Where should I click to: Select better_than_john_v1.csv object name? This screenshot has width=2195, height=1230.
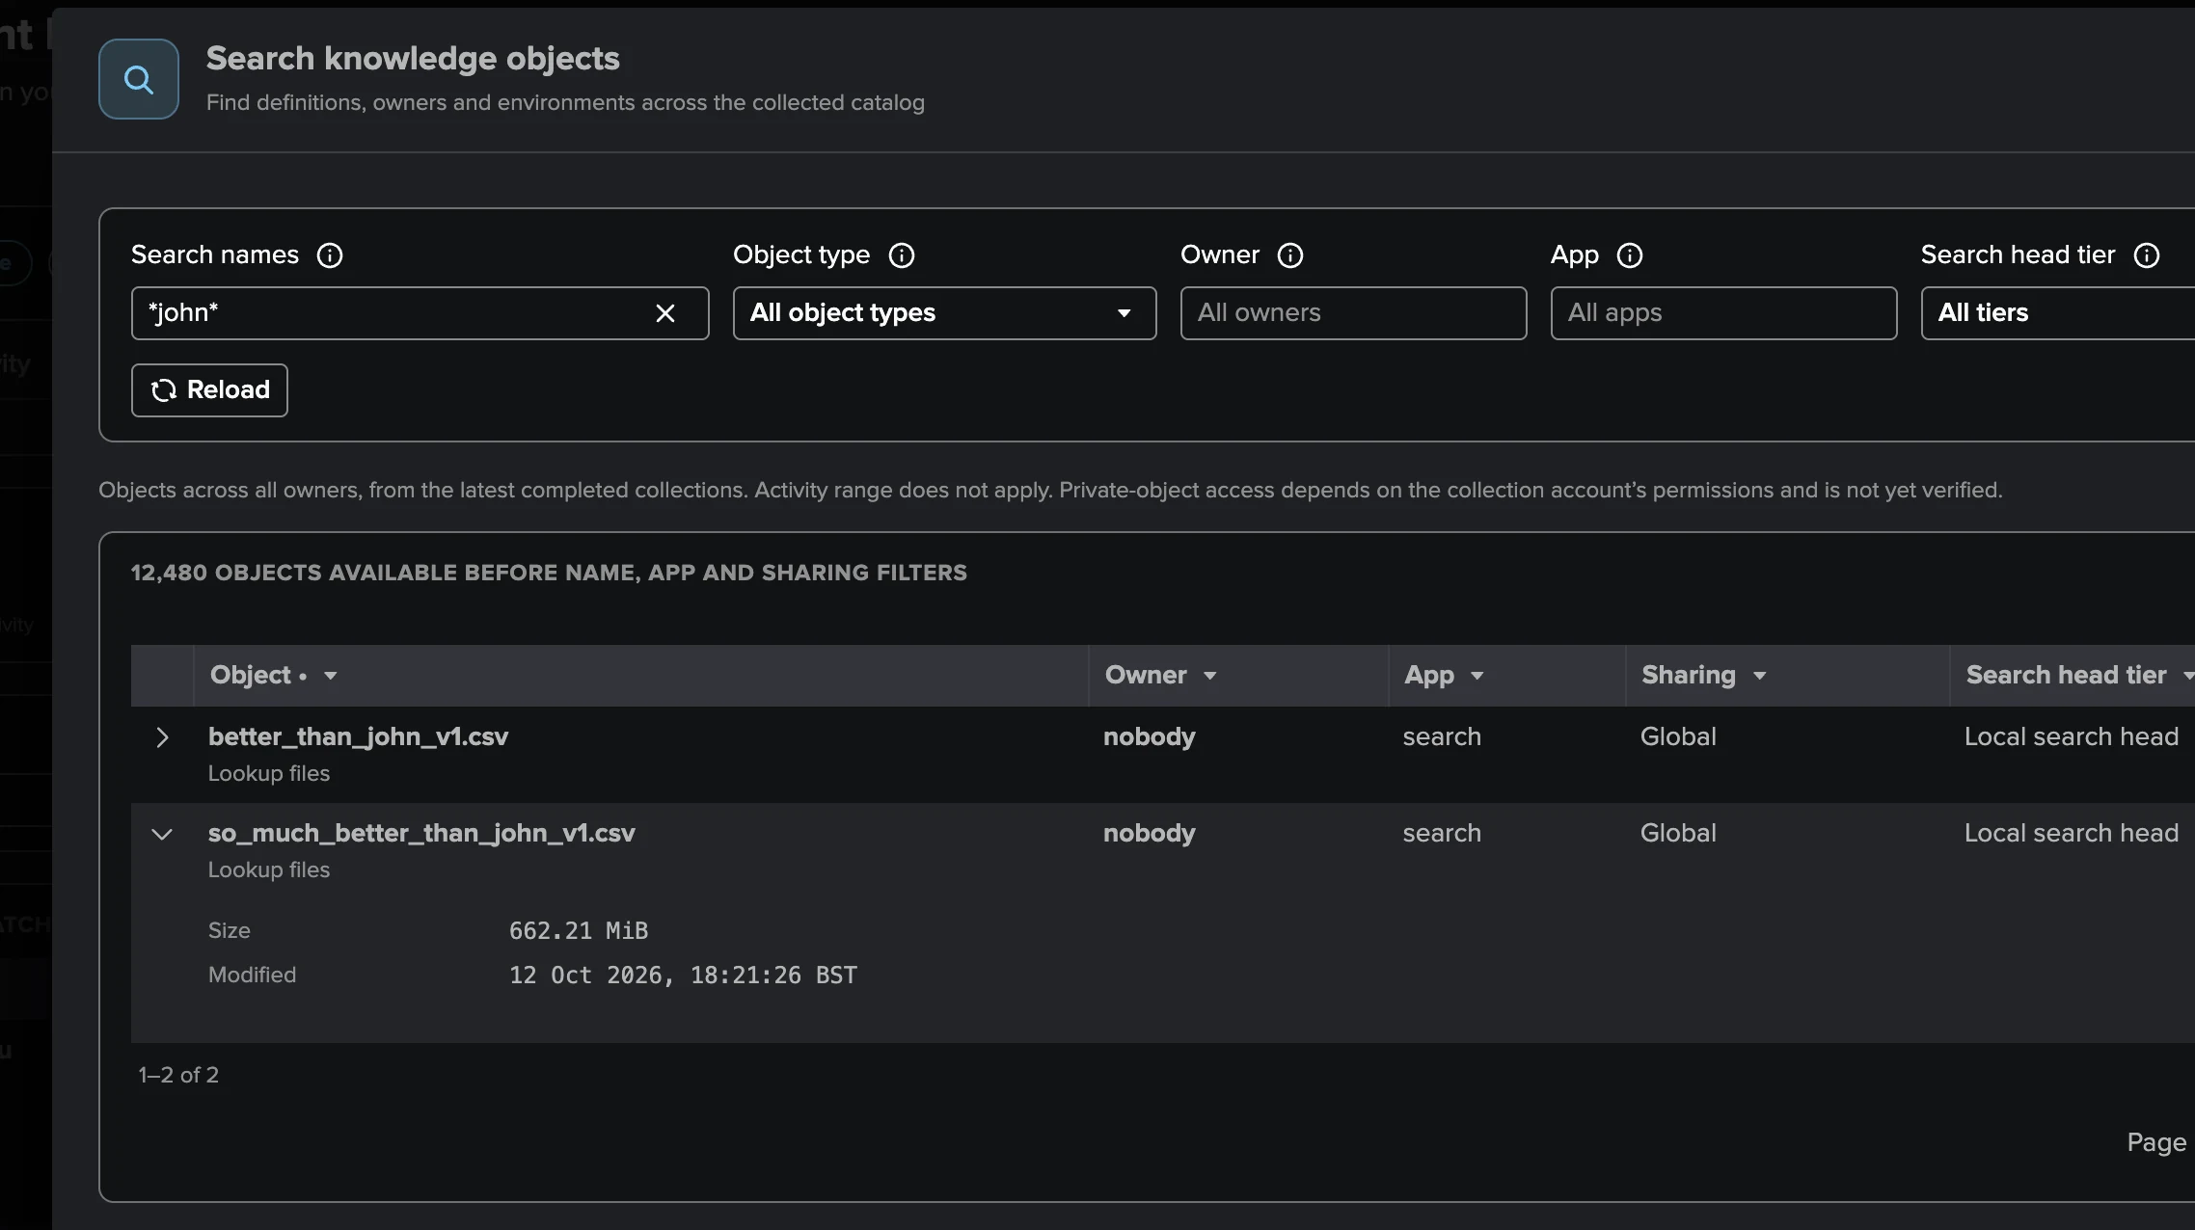(358, 737)
